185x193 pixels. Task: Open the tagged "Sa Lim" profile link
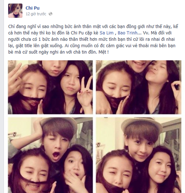point(107,33)
